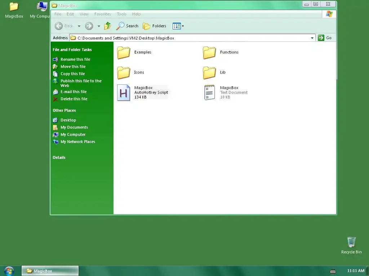Image resolution: width=369 pixels, height=276 pixels.
Task: Click the red X Delete icon
Action: tap(55, 99)
